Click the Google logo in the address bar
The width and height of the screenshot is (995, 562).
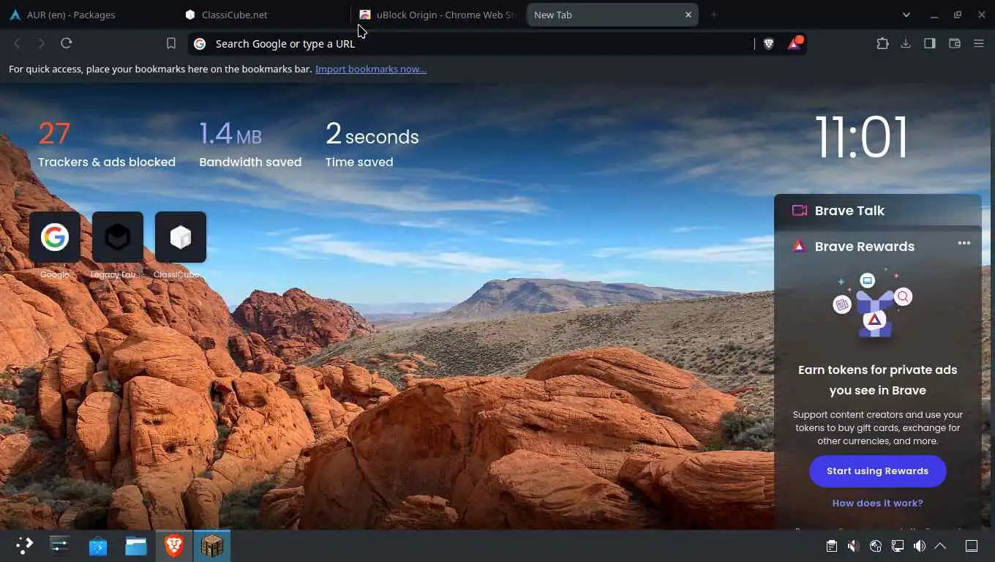tap(200, 44)
